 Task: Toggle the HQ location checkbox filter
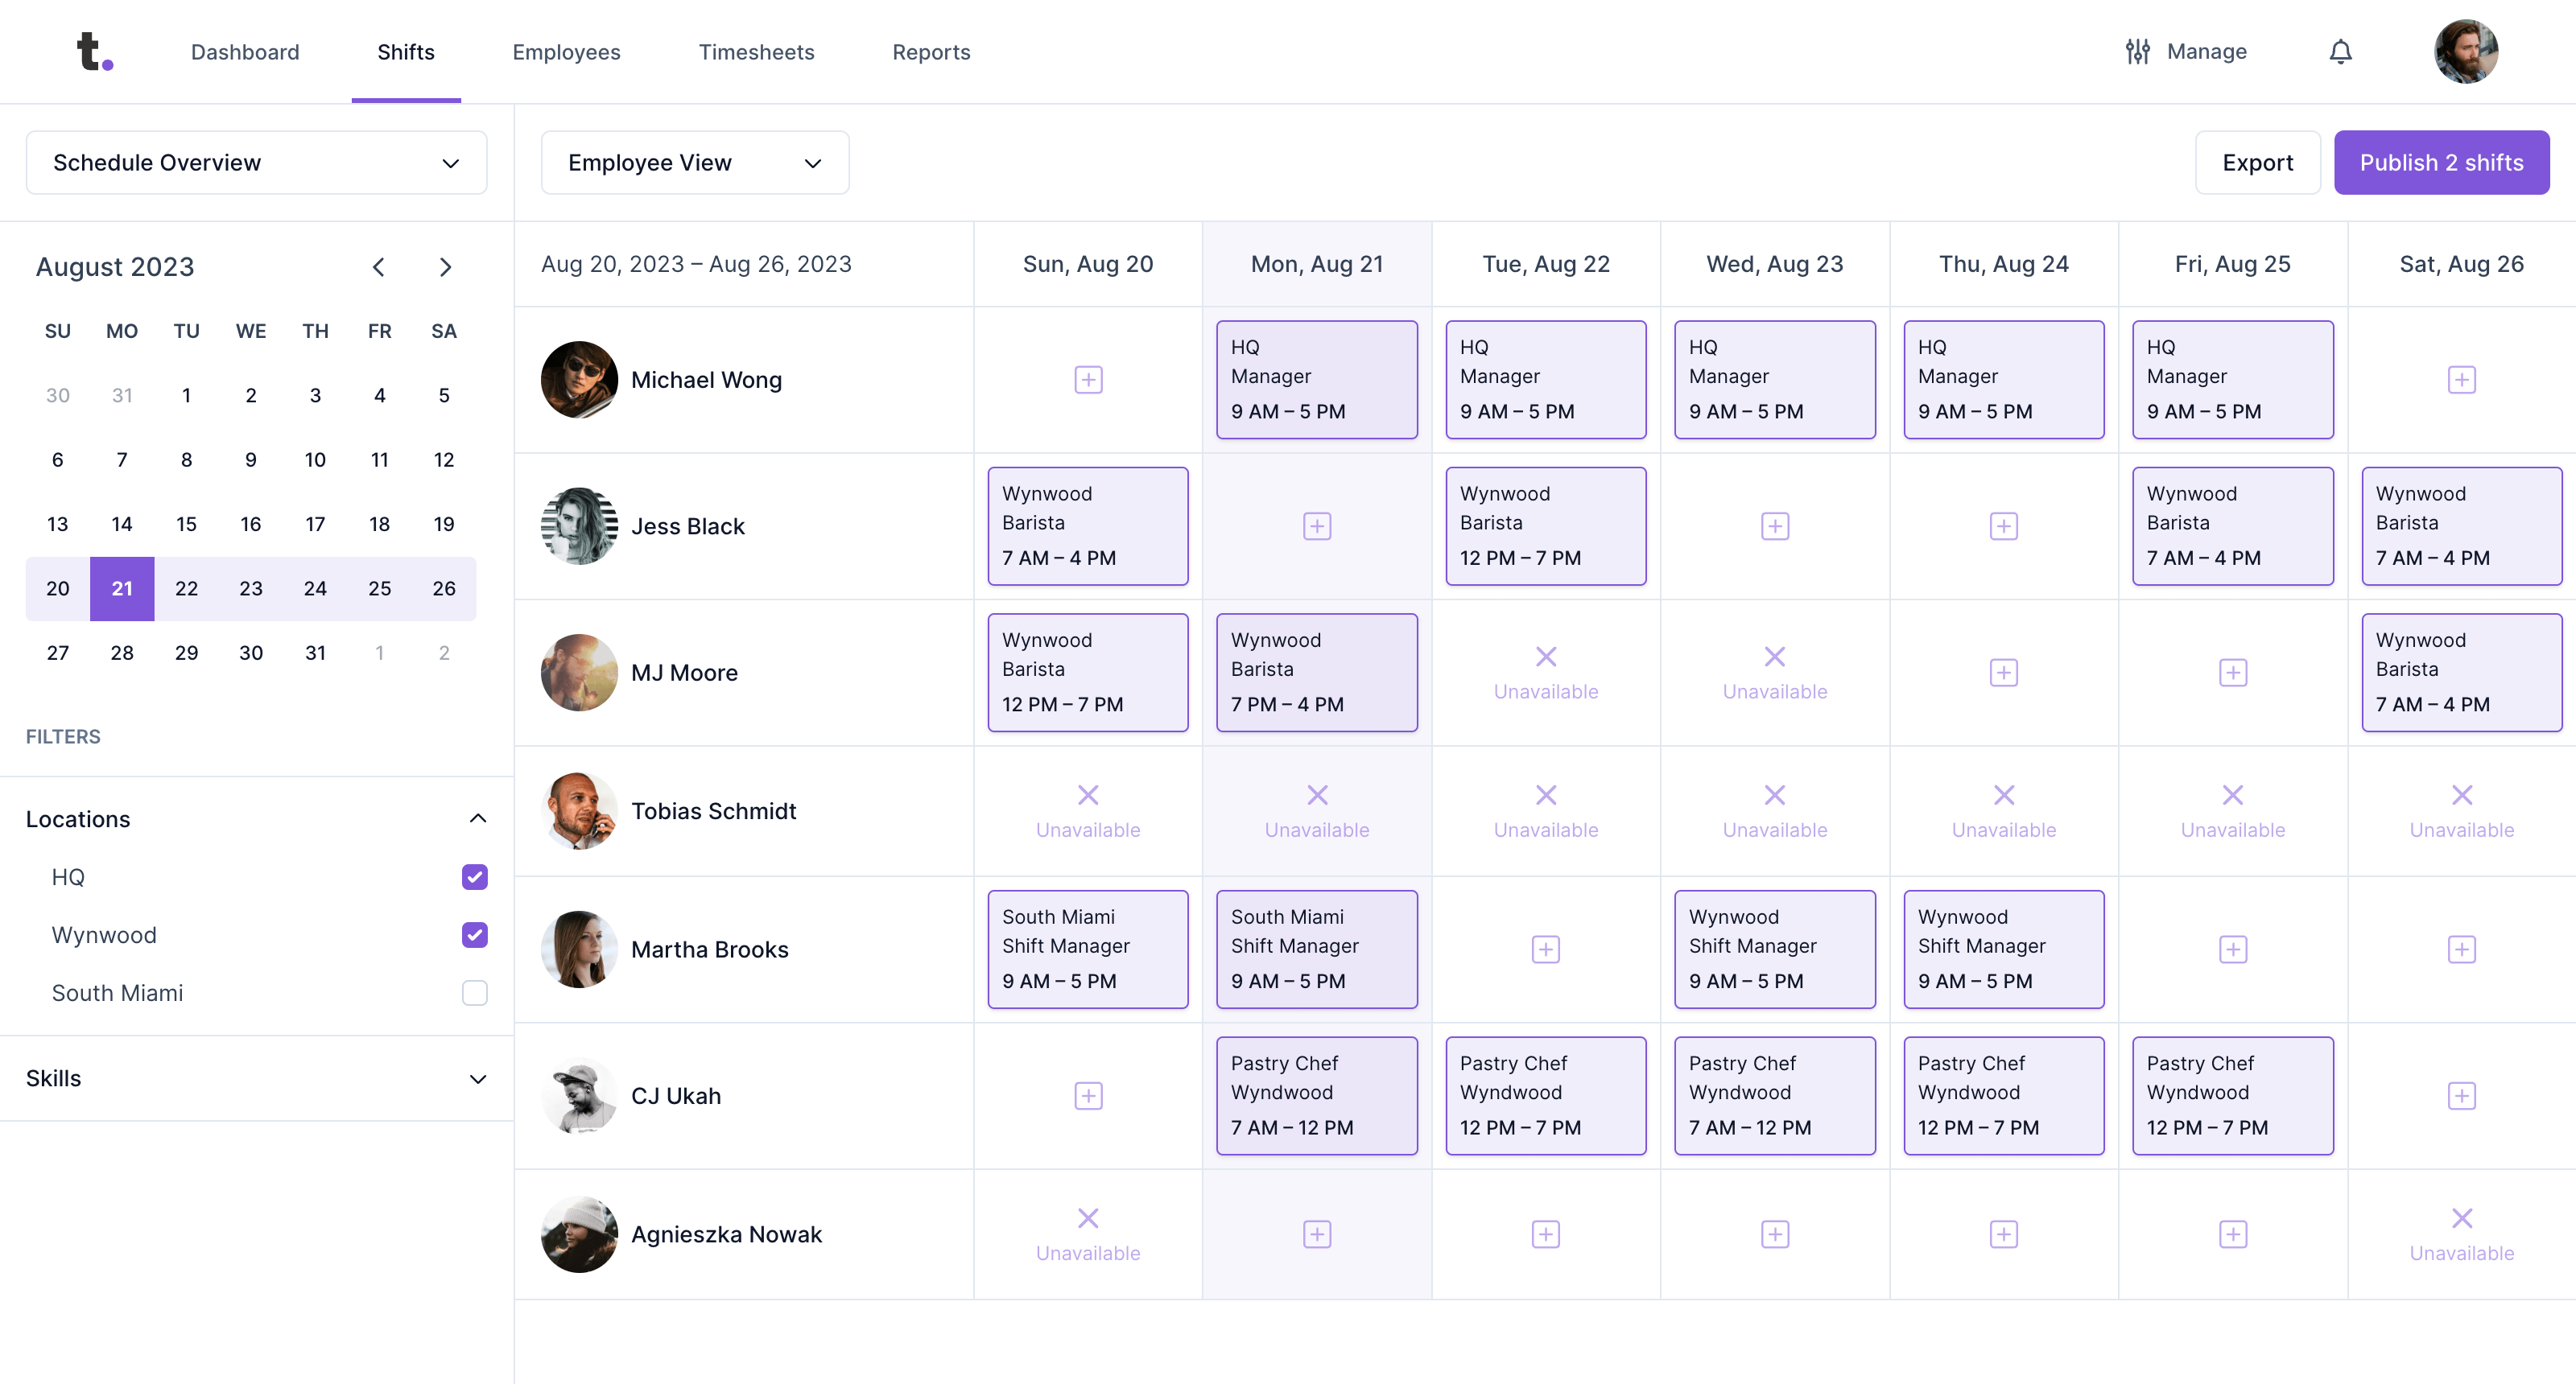pyautogui.click(x=474, y=876)
